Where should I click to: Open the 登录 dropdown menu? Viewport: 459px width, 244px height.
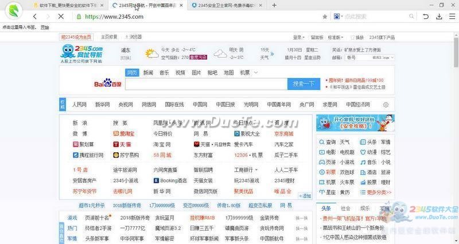(x=299, y=37)
